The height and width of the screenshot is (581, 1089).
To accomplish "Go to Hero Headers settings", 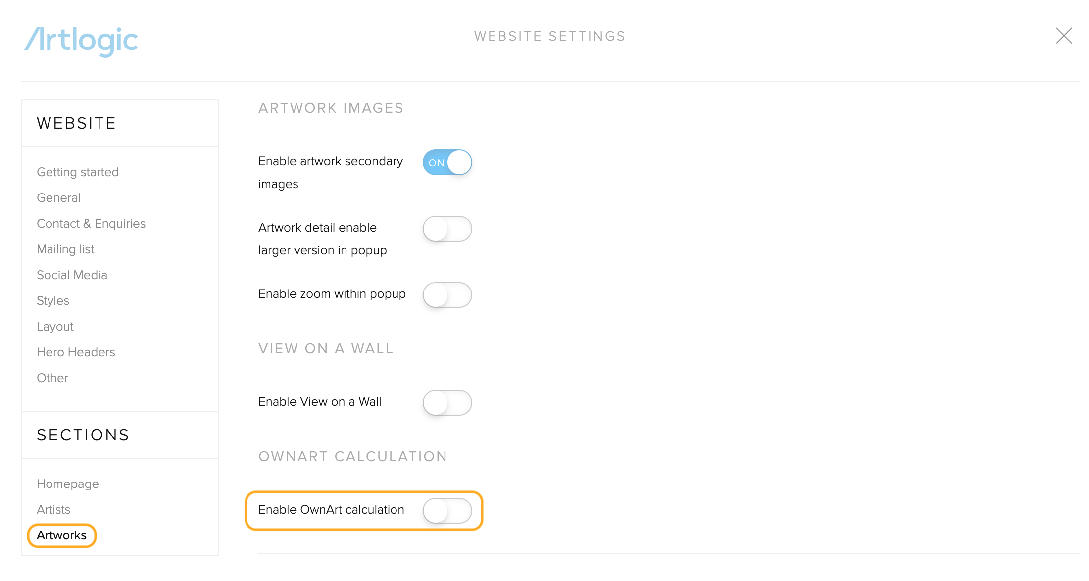I will 76,352.
